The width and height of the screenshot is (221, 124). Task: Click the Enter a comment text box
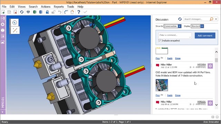tap(175, 35)
